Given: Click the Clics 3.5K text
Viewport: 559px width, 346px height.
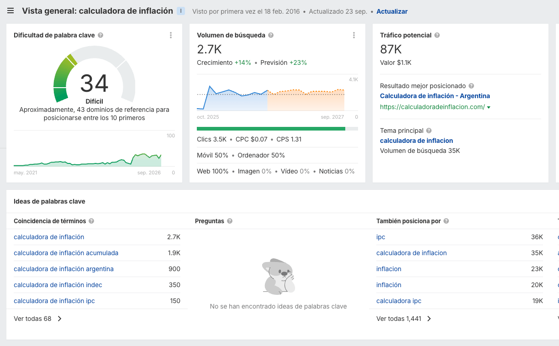Looking at the screenshot, I should click(211, 139).
